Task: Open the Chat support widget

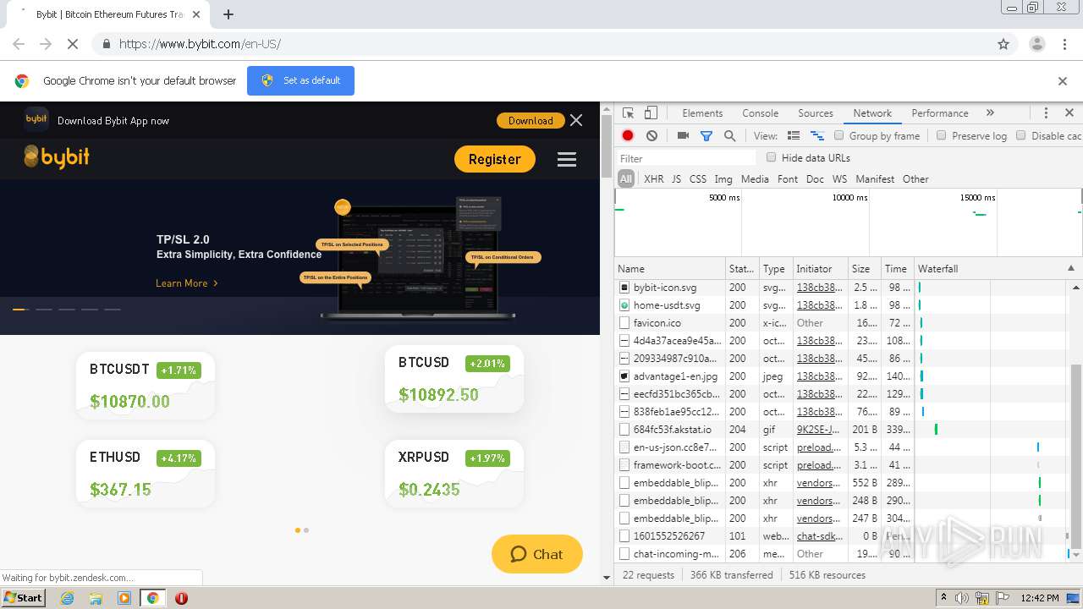Action: (536, 554)
